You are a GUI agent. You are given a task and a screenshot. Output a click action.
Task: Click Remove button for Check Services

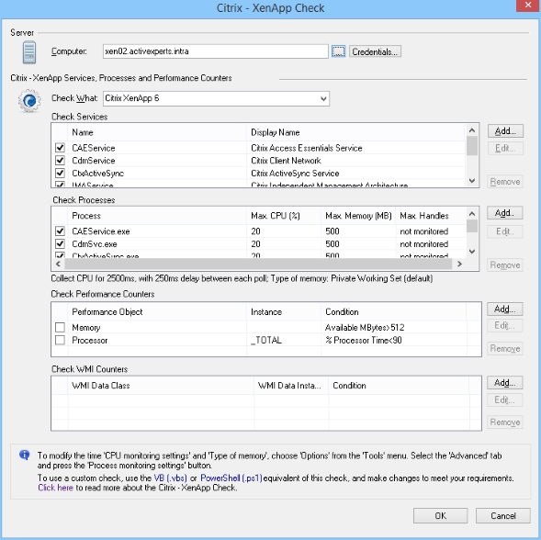click(x=505, y=182)
